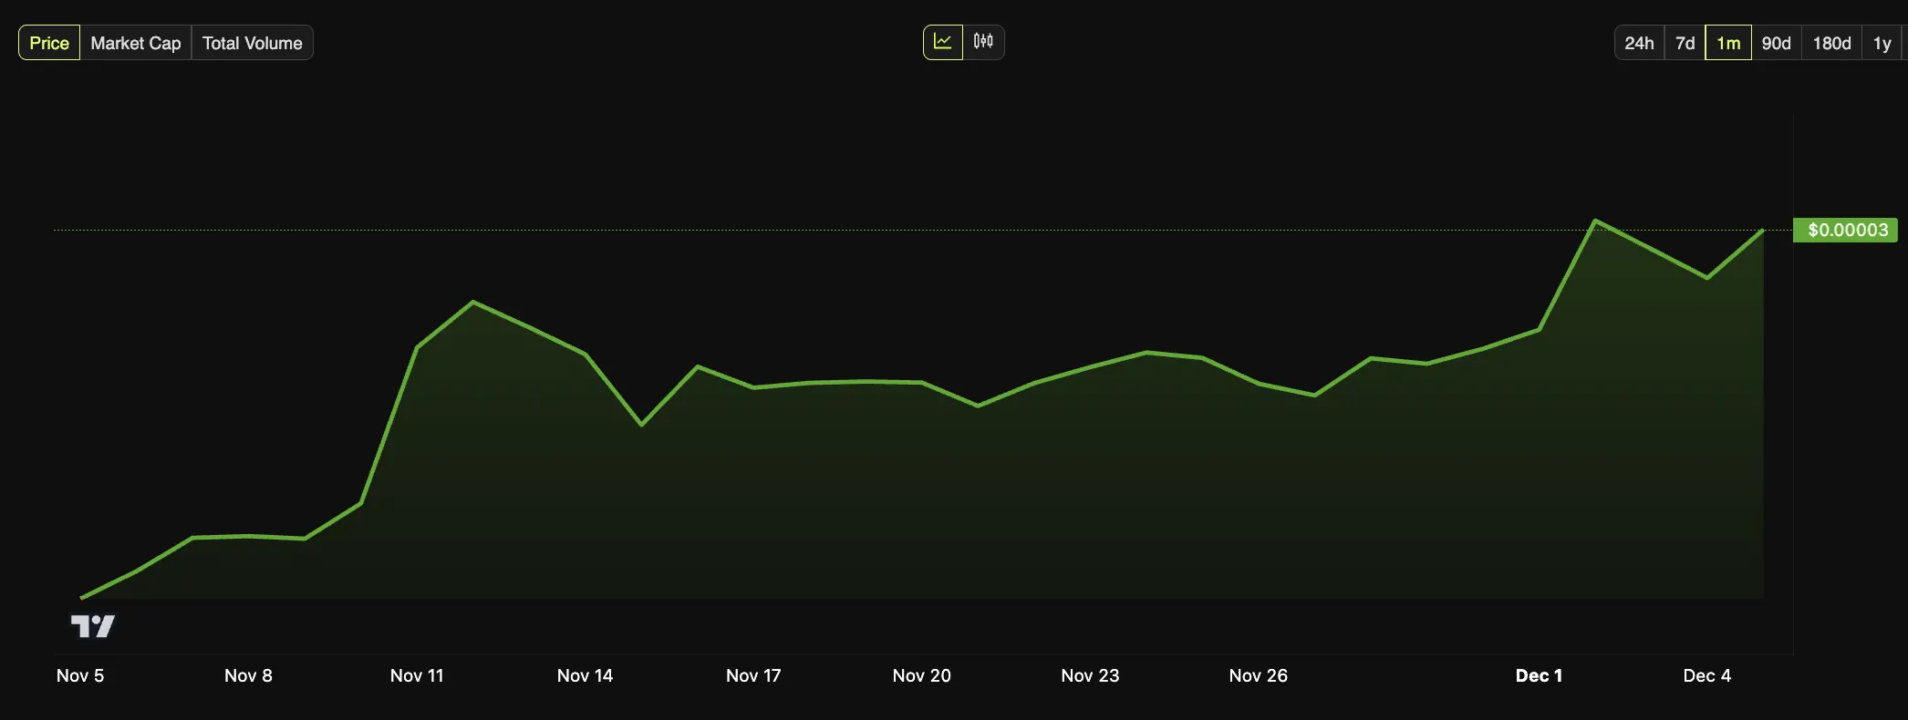Select the 1y time range
The image size is (1908, 720).
1882,43
